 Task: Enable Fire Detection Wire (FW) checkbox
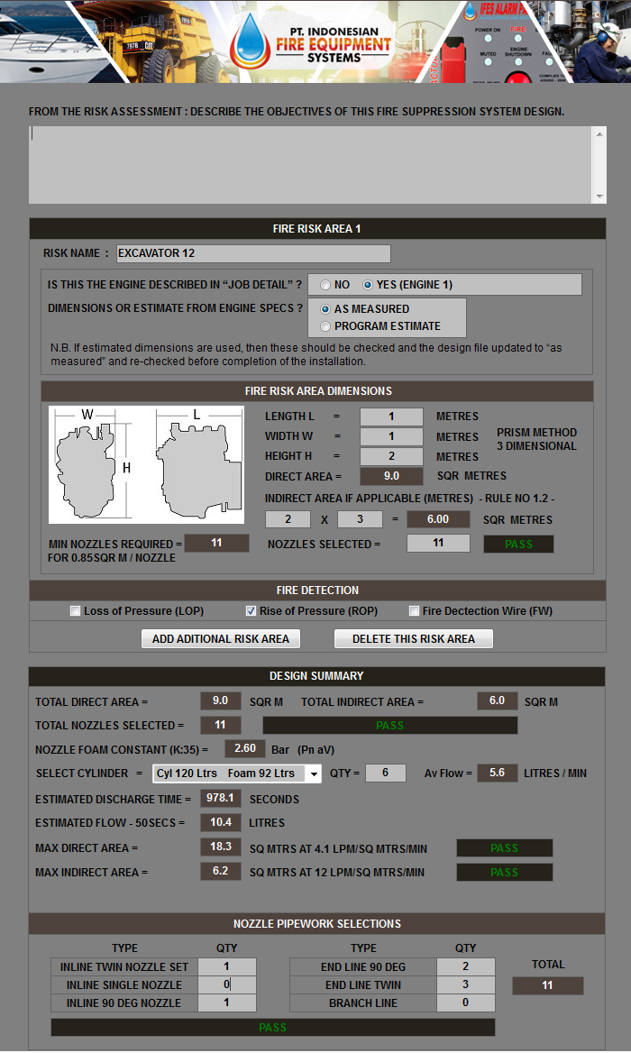click(x=414, y=611)
